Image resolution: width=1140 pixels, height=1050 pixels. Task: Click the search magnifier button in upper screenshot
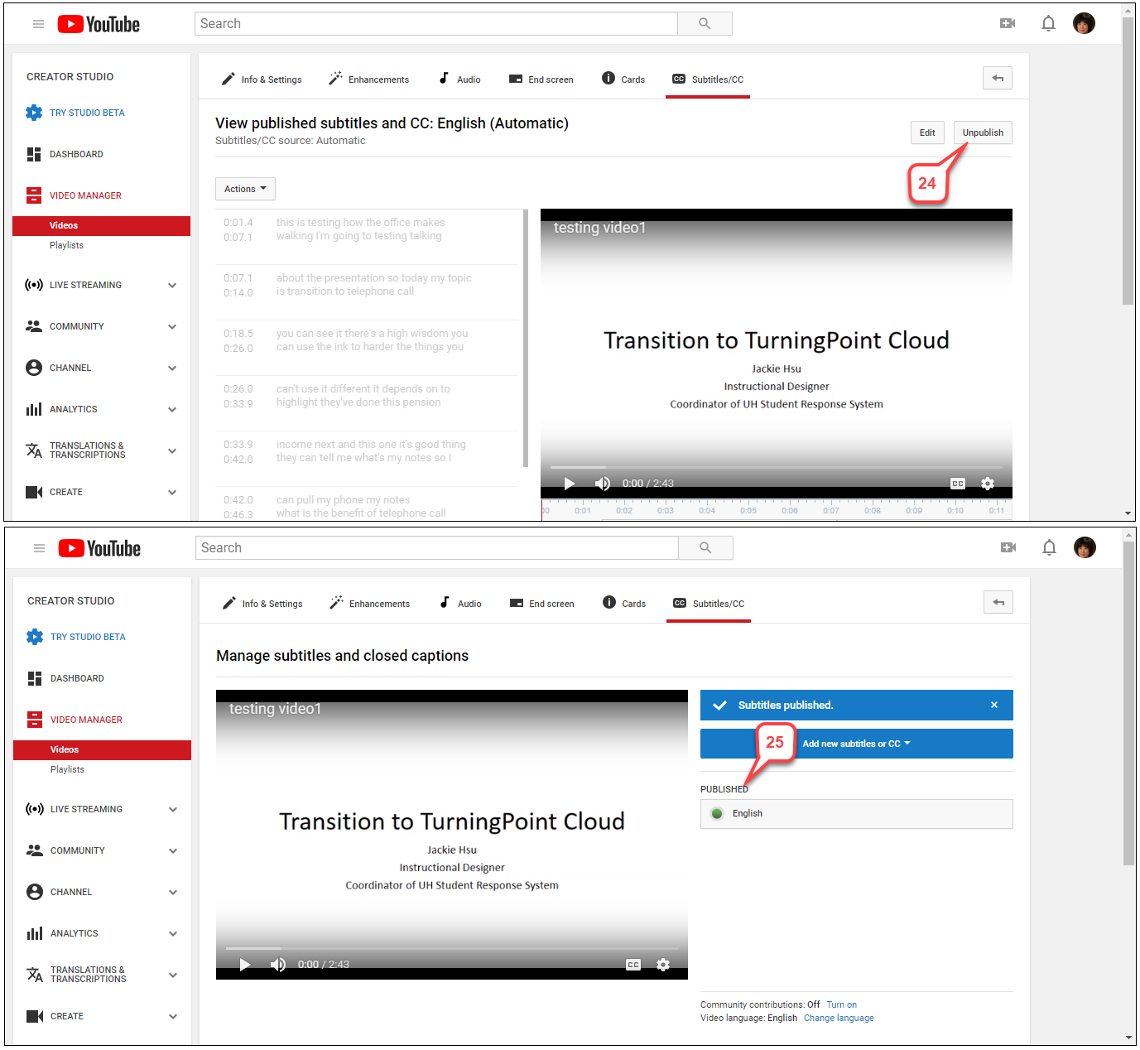click(705, 24)
